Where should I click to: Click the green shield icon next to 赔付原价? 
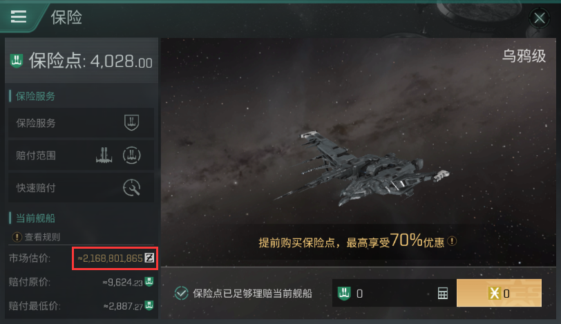pos(149,282)
